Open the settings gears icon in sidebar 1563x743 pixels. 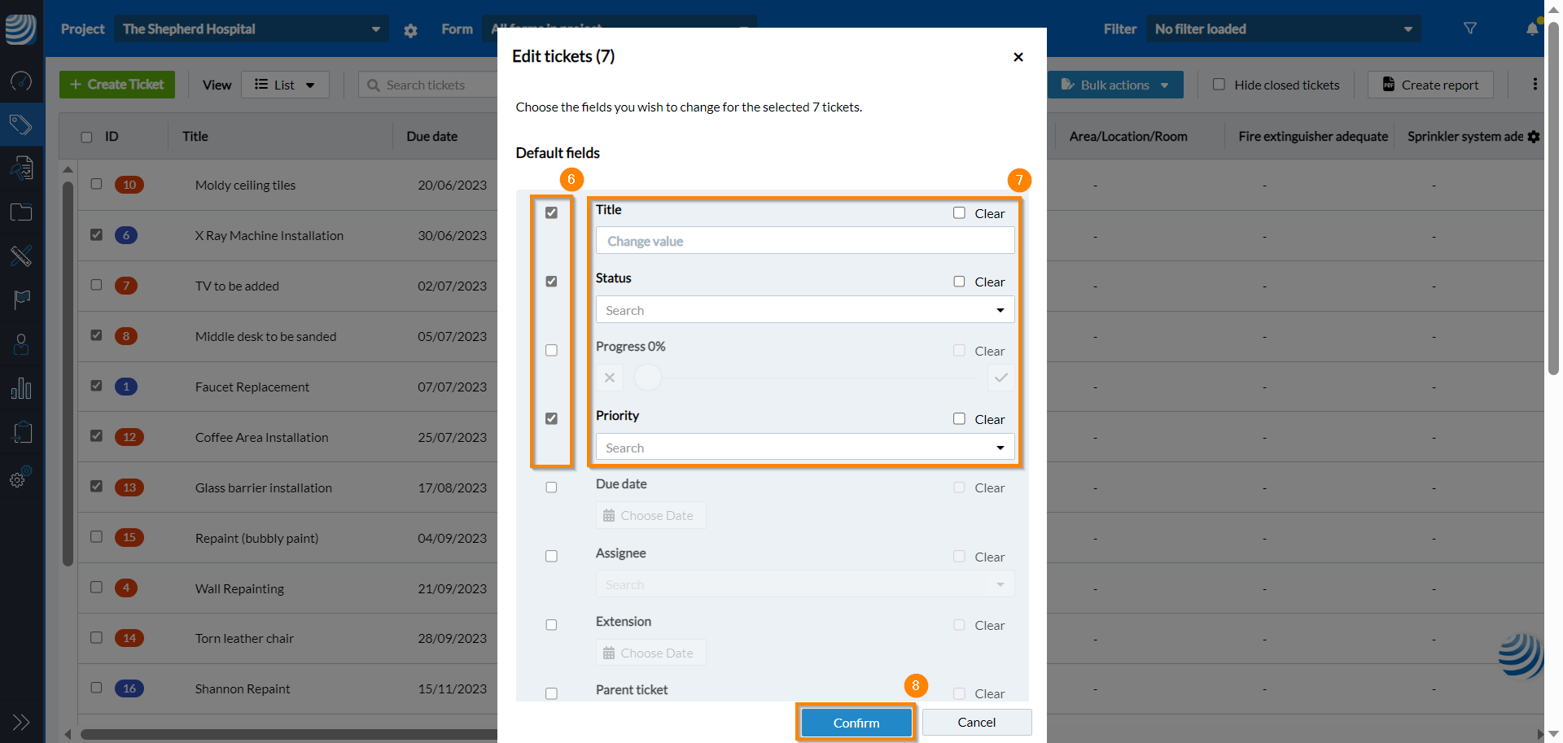(x=21, y=477)
